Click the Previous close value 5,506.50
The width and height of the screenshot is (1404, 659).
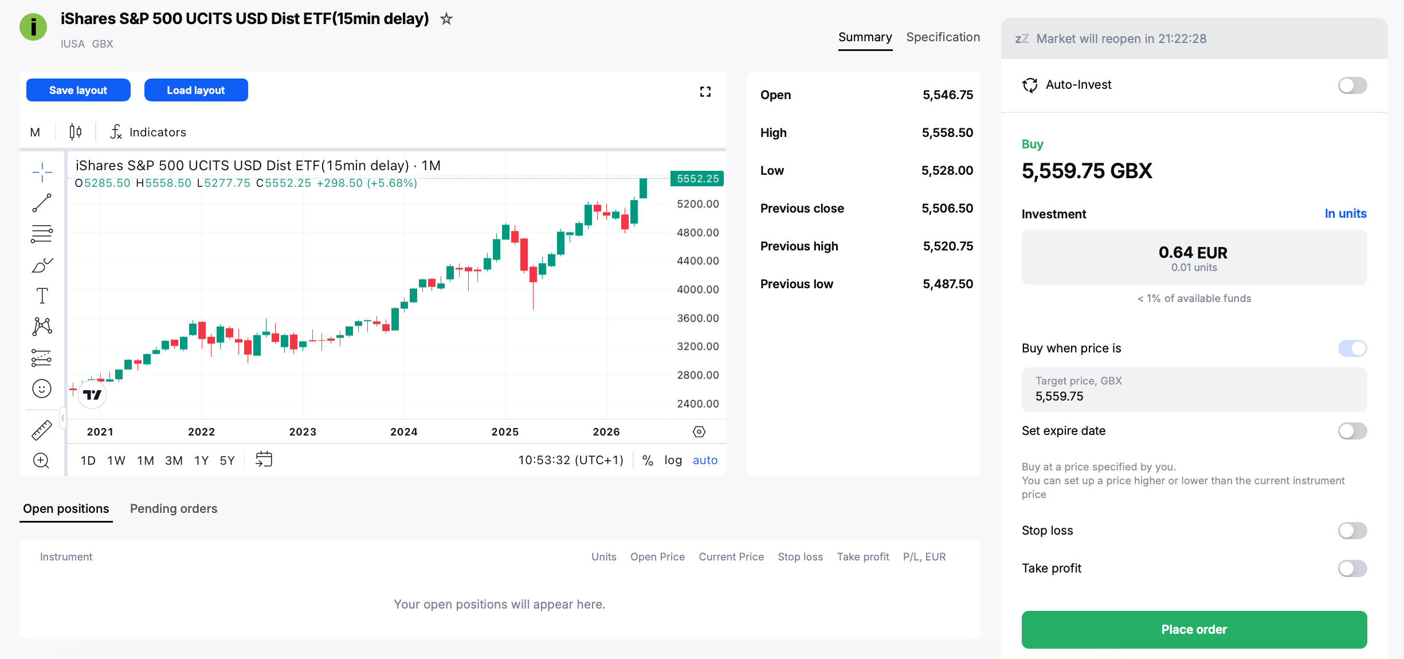click(947, 209)
